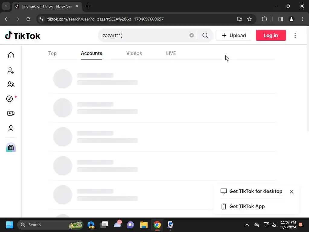Reload the page with the refresh icon
The image size is (309, 232).
tap(28, 19)
